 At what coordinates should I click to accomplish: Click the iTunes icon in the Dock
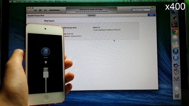[175, 51]
